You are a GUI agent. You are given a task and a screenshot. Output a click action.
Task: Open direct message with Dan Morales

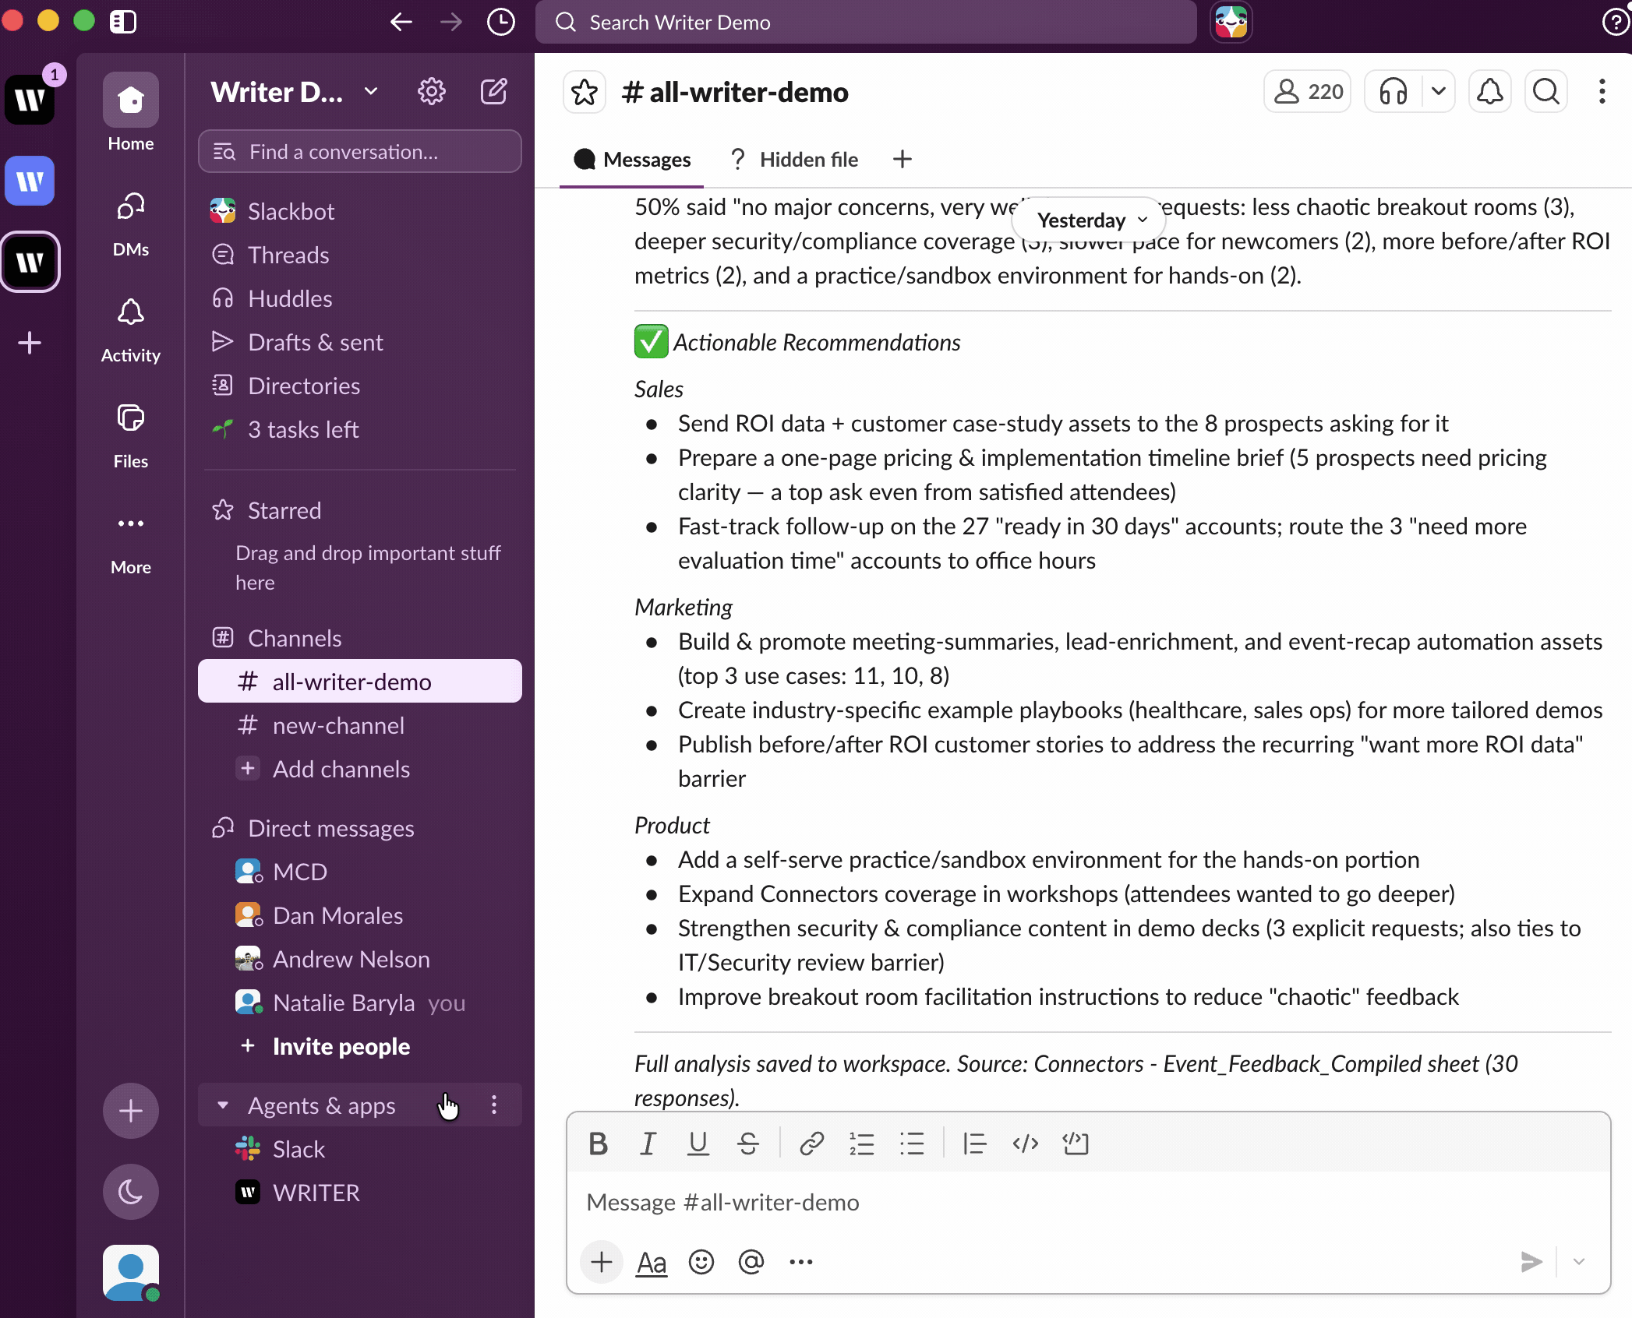pos(360,915)
